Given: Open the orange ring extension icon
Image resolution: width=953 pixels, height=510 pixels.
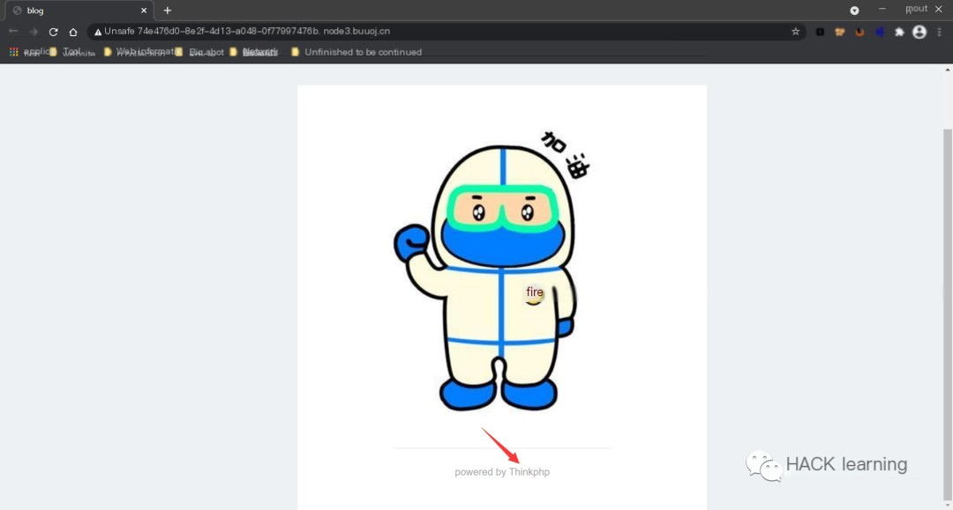Looking at the screenshot, I should point(859,32).
